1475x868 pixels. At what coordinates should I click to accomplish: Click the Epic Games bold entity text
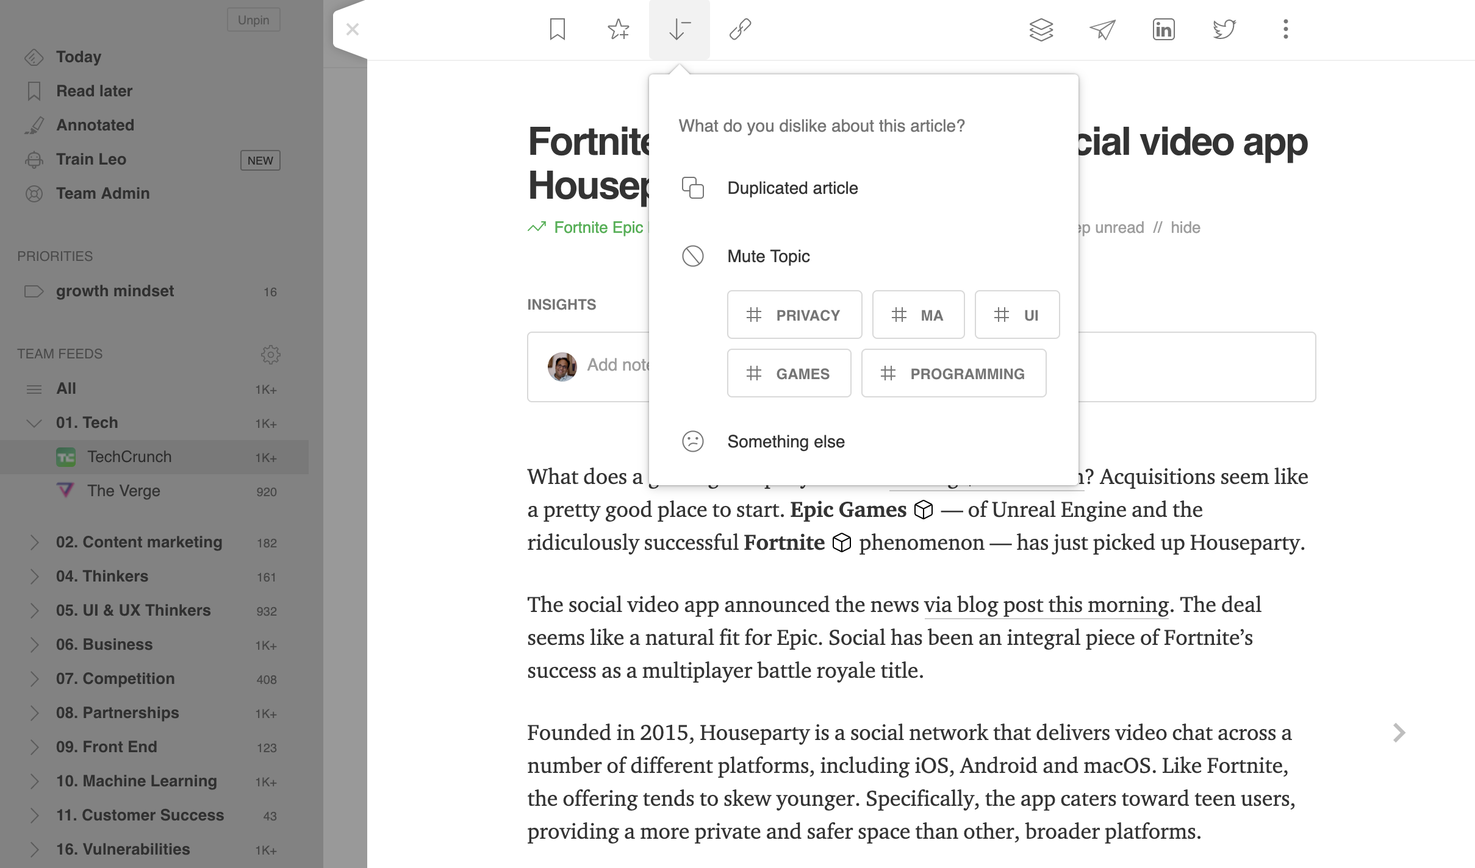point(848,510)
